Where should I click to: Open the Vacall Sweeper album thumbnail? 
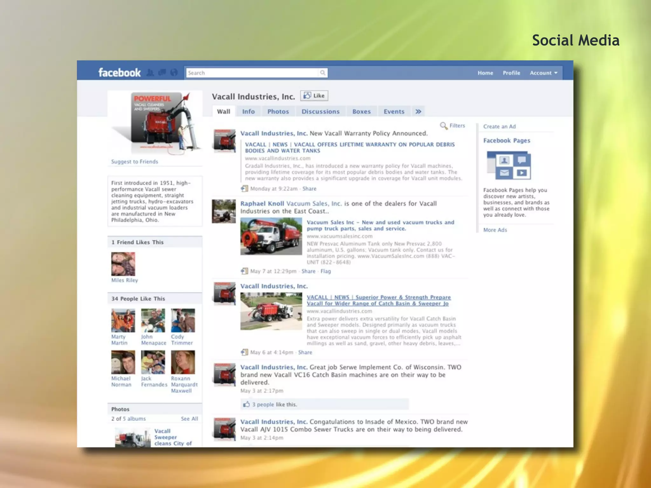tap(133, 438)
